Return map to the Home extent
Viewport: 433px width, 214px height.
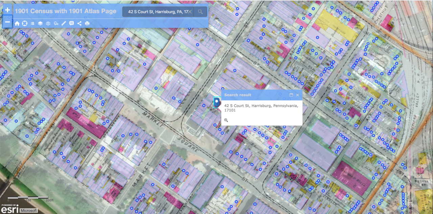(17, 23)
